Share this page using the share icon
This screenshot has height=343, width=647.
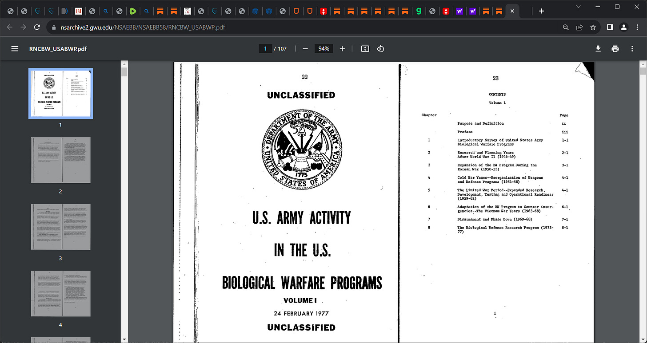tap(579, 27)
